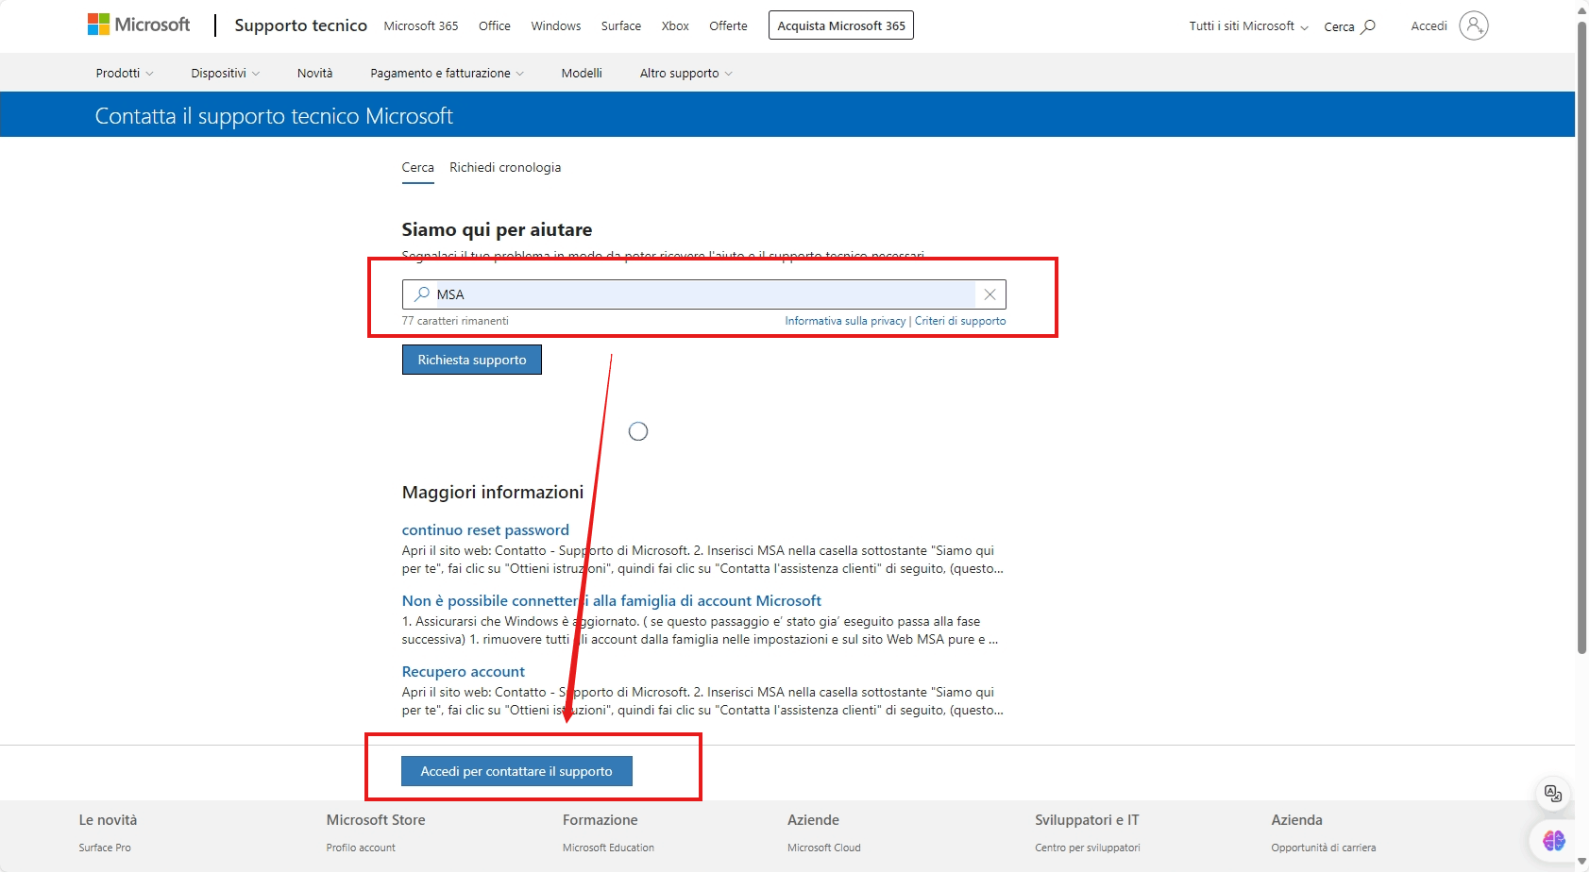Image resolution: width=1590 pixels, height=873 pixels.
Task: Click the 'Maggiori informazioni' heading
Action: (x=493, y=492)
